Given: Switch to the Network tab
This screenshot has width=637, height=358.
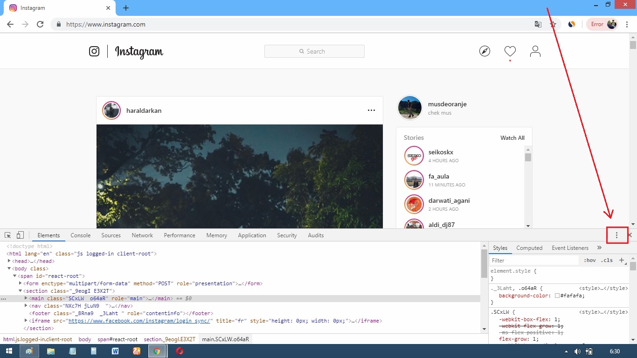Looking at the screenshot, I should 142,235.
